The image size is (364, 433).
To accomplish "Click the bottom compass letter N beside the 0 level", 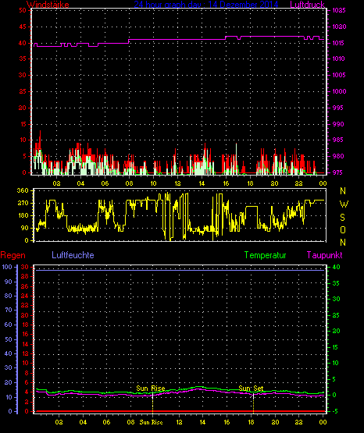I will coord(343,243).
